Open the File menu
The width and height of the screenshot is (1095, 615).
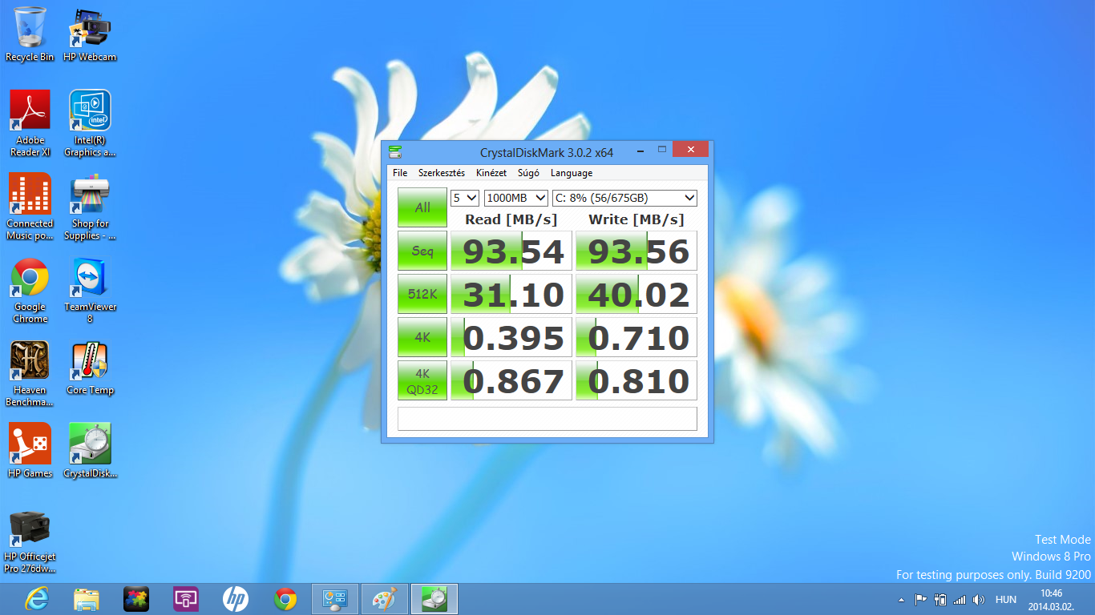[x=399, y=173]
